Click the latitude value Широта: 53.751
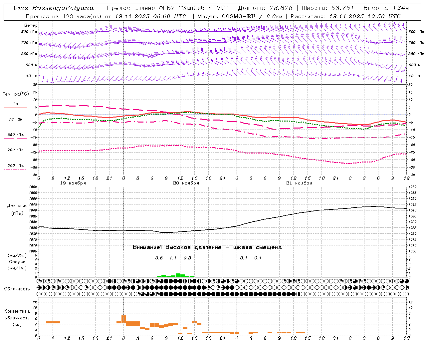This screenshot has width=426, height=341. point(328,8)
